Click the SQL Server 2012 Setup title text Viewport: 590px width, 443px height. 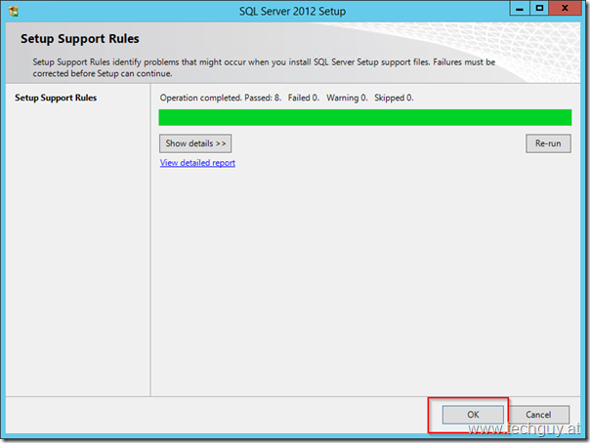coord(292,12)
